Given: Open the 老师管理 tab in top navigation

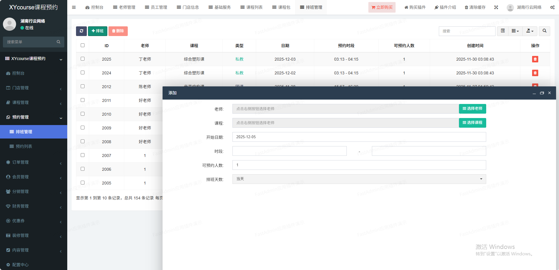Looking at the screenshot, I should 124,7.
